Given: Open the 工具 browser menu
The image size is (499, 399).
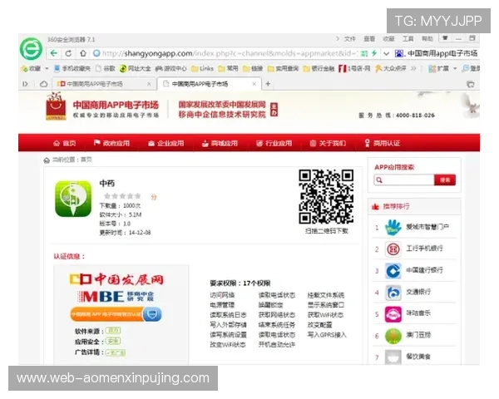Looking at the screenshot, I should 408,39.
